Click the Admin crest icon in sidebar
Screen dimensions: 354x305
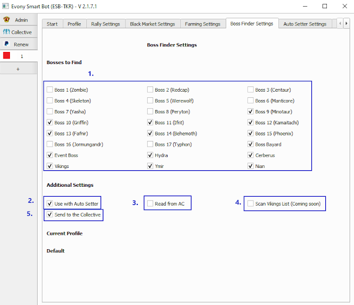pyautogui.click(x=7, y=20)
